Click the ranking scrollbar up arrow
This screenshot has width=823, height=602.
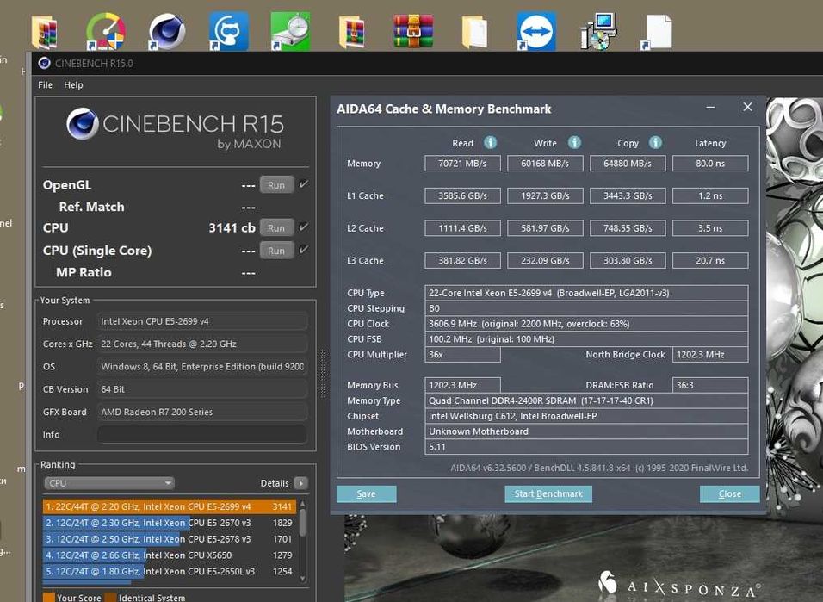(x=303, y=503)
